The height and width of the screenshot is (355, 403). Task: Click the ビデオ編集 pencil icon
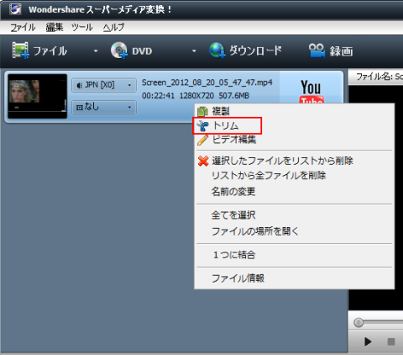click(202, 140)
